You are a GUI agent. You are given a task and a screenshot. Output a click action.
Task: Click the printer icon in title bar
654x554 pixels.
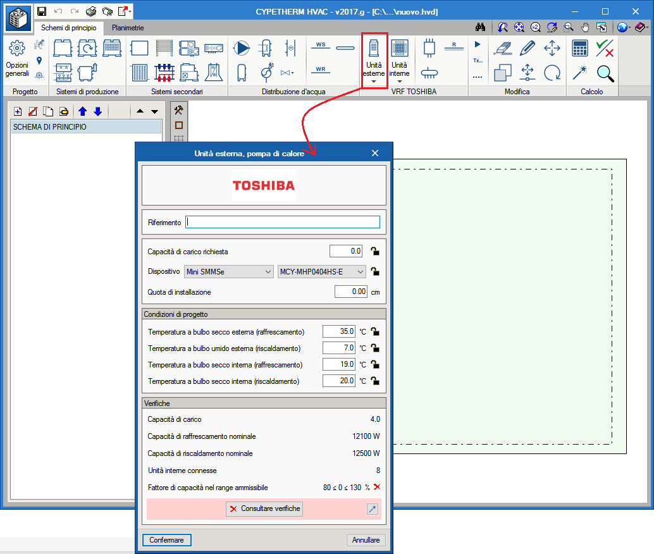click(91, 11)
